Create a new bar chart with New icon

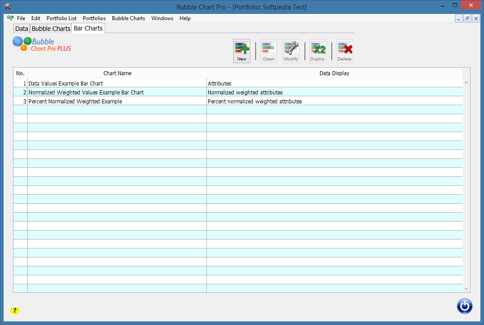[x=242, y=51]
